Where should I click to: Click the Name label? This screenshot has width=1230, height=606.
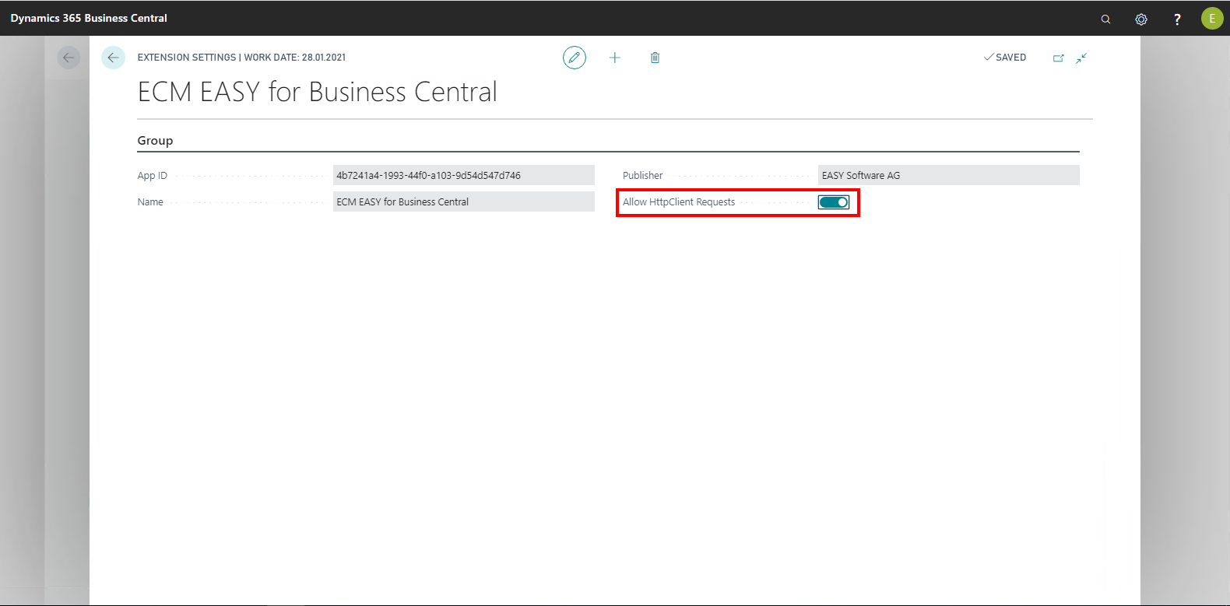pos(150,201)
